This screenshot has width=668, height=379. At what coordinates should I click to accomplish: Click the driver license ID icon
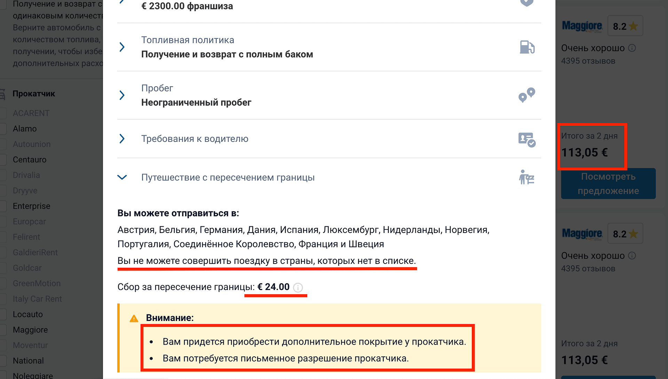[x=527, y=140]
